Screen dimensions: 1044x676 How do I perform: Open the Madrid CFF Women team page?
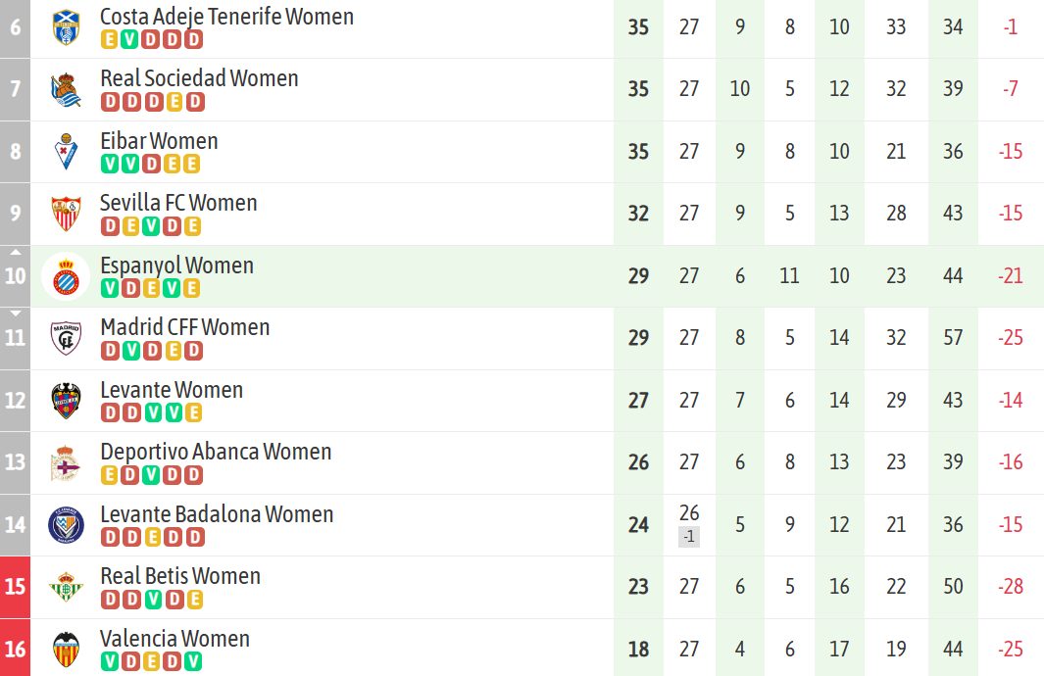point(185,326)
